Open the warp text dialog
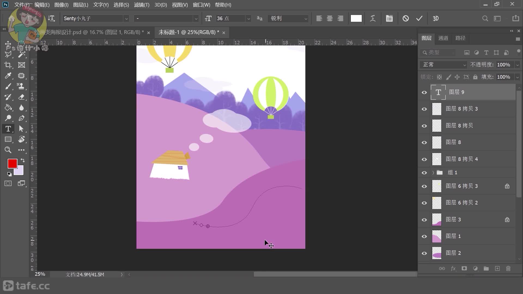This screenshot has width=523, height=294. [x=373, y=19]
